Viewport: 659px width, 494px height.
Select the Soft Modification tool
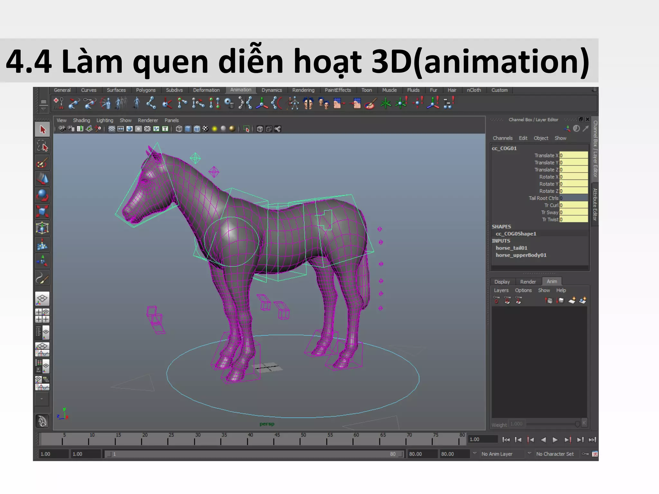pyautogui.click(x=42, y=245)
